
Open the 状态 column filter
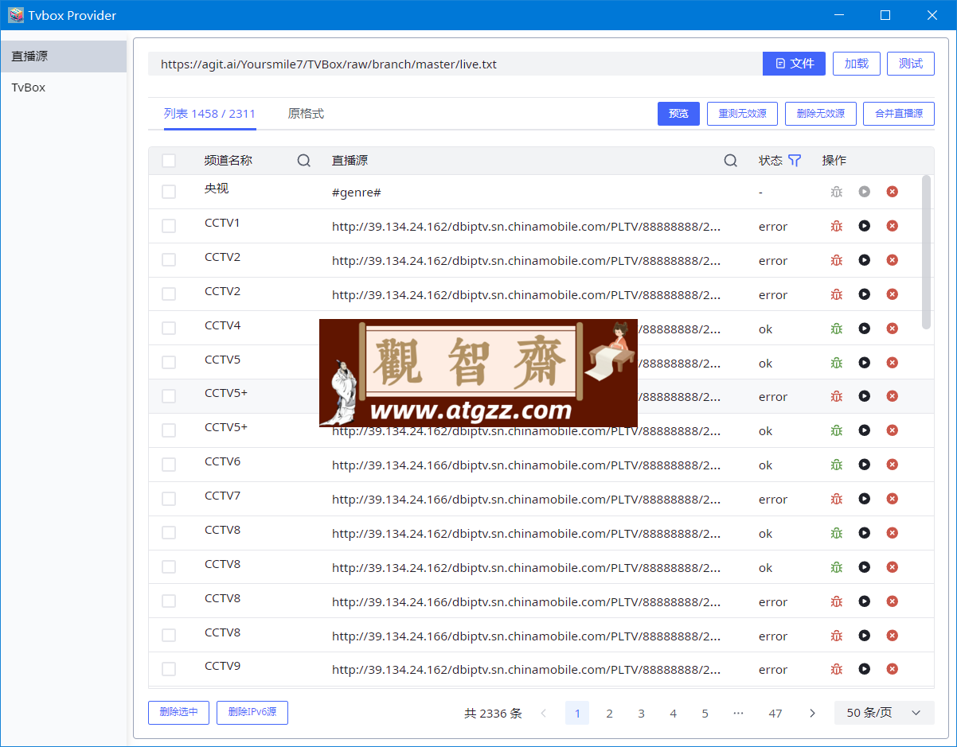(x=795, y=161)
